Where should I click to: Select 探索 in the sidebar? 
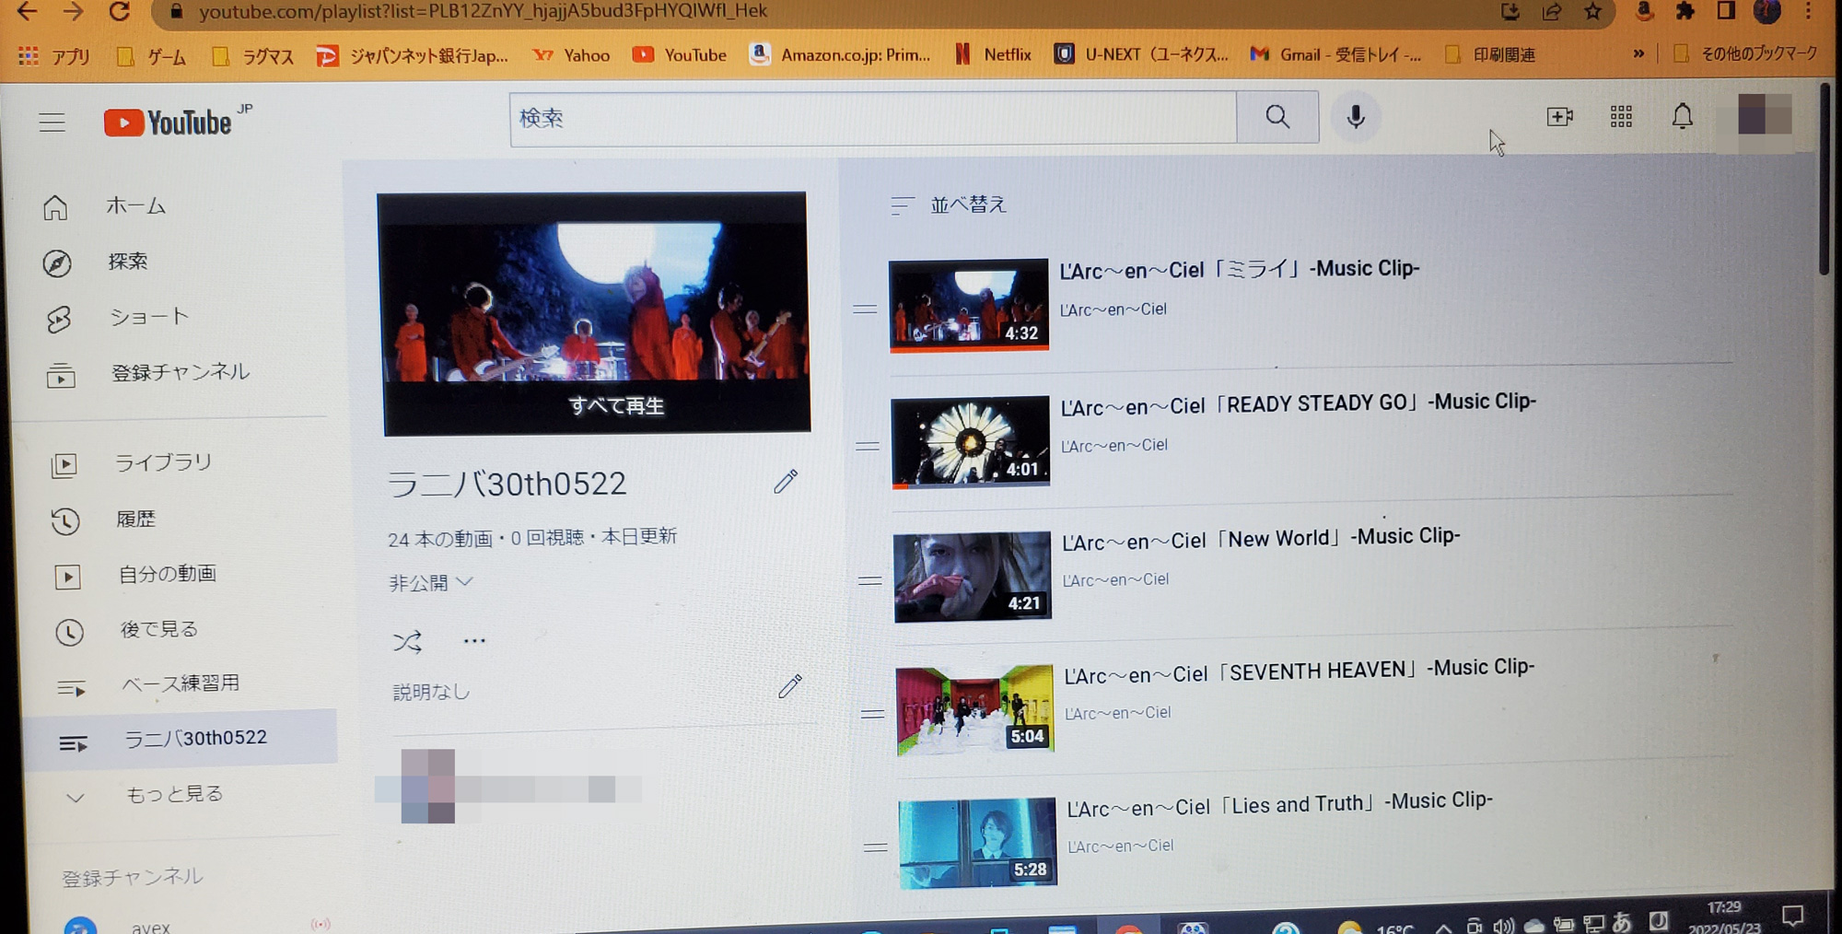[127, 262]
